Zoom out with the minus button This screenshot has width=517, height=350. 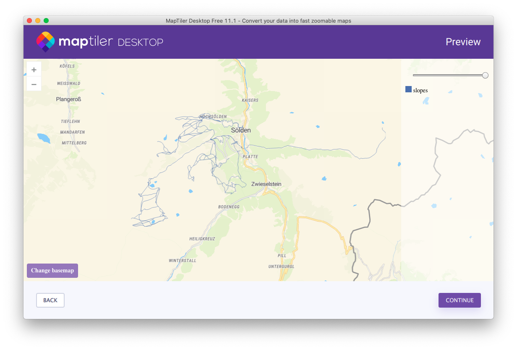[x=34, y=84]
